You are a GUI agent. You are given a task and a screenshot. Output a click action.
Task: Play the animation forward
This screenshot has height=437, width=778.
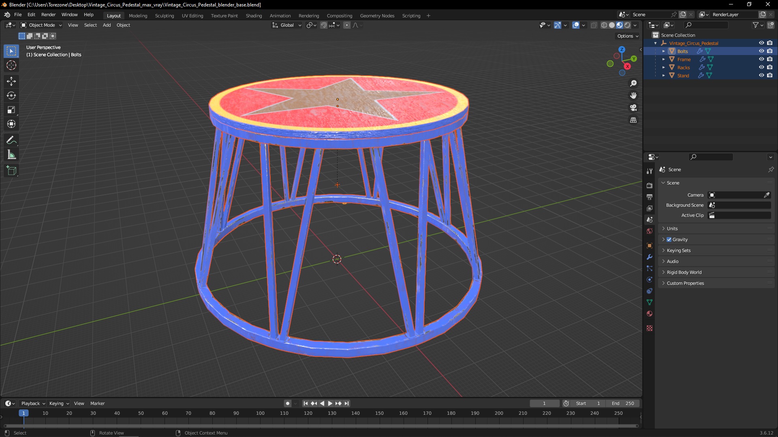tap(330, 403)
